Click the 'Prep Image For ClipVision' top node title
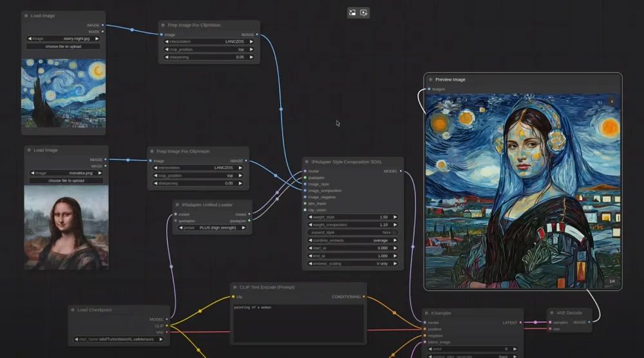The height and width of the screenshot is (358, 644). click(194, 25)
